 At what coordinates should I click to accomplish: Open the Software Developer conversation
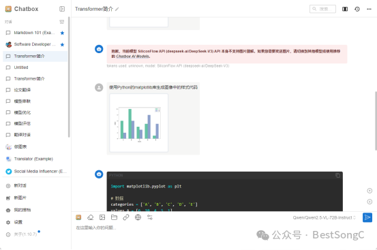(35, 44)
